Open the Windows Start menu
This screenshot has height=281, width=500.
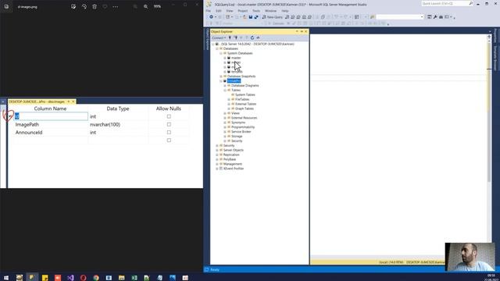click(x=6, y=278)
